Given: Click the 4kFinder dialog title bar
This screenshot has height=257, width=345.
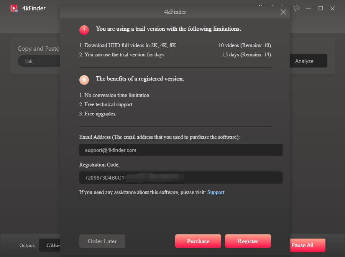Looking at the screenshot, I should 175,12.
